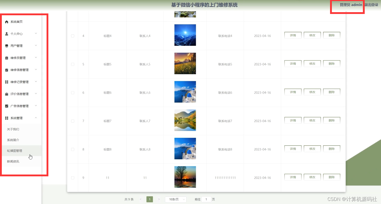Tick the checkbox for row 8
This screenshot has height=204, width=381.
point(73,149)
